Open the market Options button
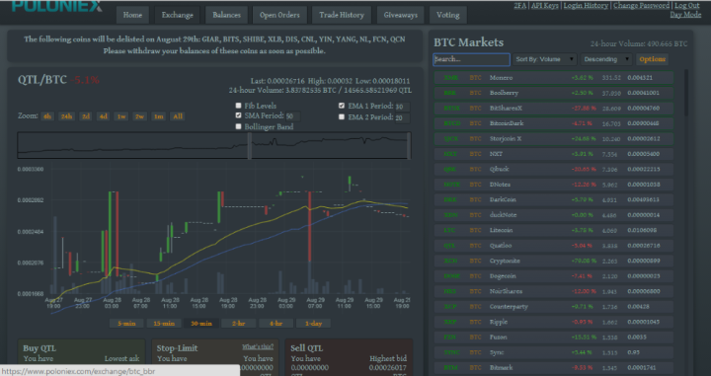 point(652,59)
